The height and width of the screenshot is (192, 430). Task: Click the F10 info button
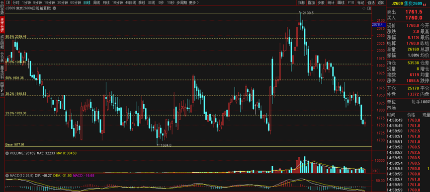click(351, 2)
